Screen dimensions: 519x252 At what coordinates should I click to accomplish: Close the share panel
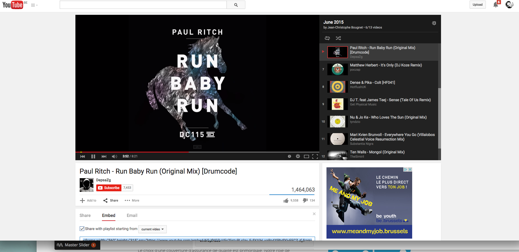tap(314, 214)
